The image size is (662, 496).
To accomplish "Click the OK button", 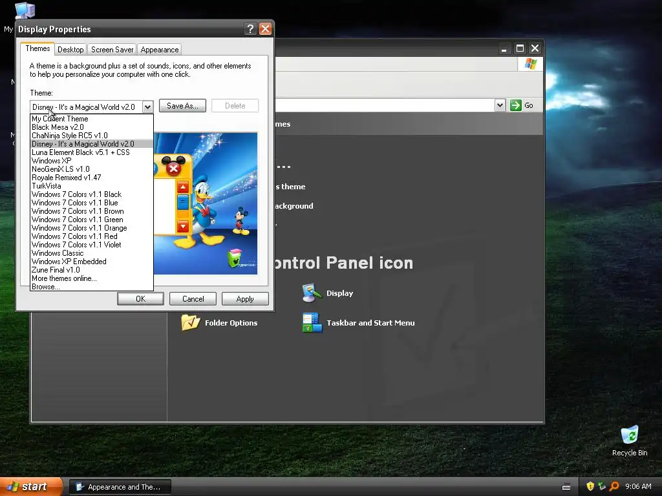I will 140,298.
